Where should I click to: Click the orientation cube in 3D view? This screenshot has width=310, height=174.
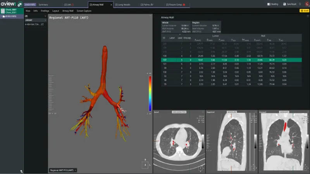[145, 165]
